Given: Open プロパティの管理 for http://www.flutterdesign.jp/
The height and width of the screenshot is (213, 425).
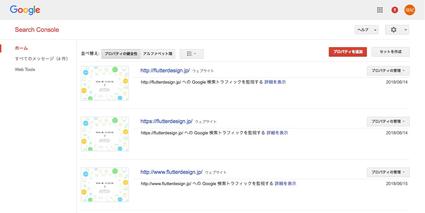Looking at the screenshot, I should pyautogui.click(x=388, y=172).
